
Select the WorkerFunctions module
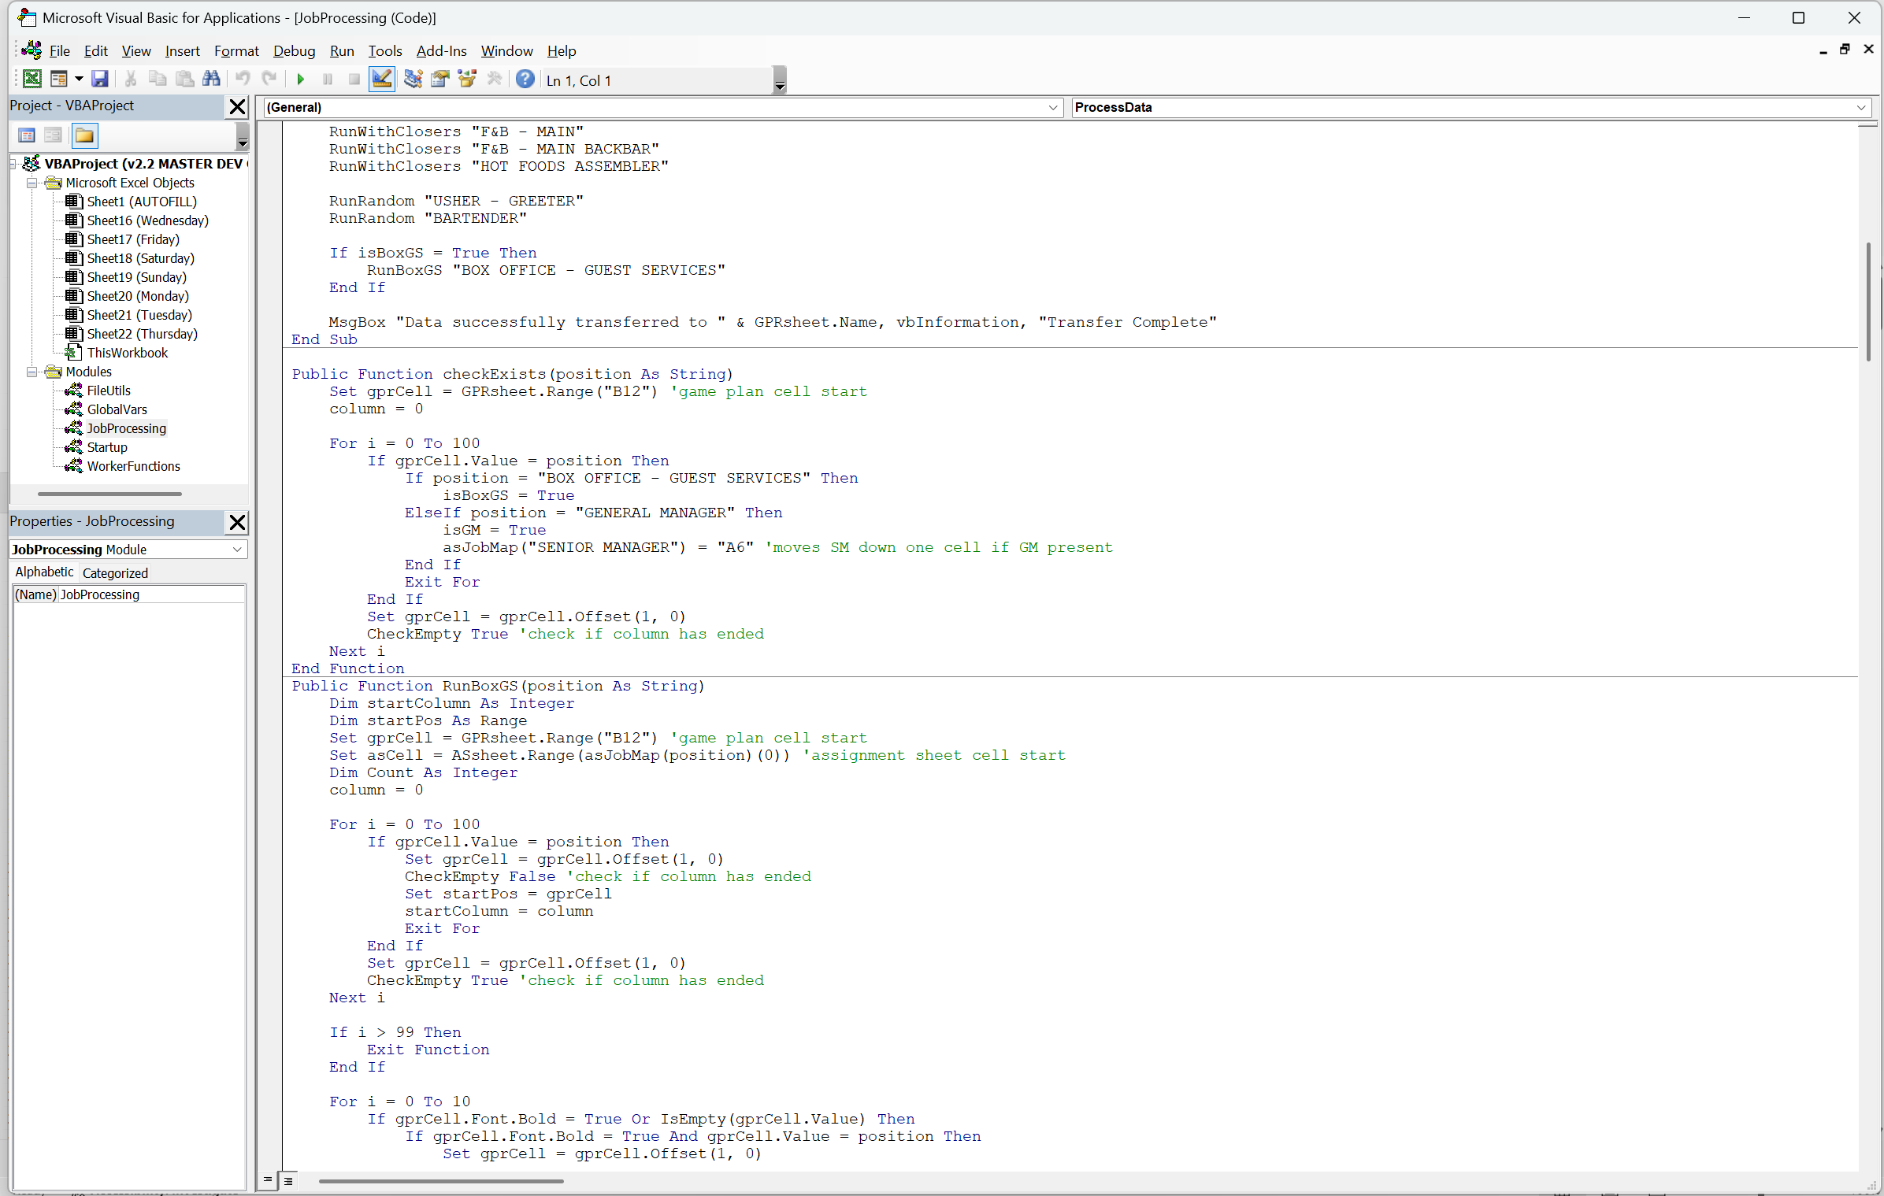tap(133, 466)
